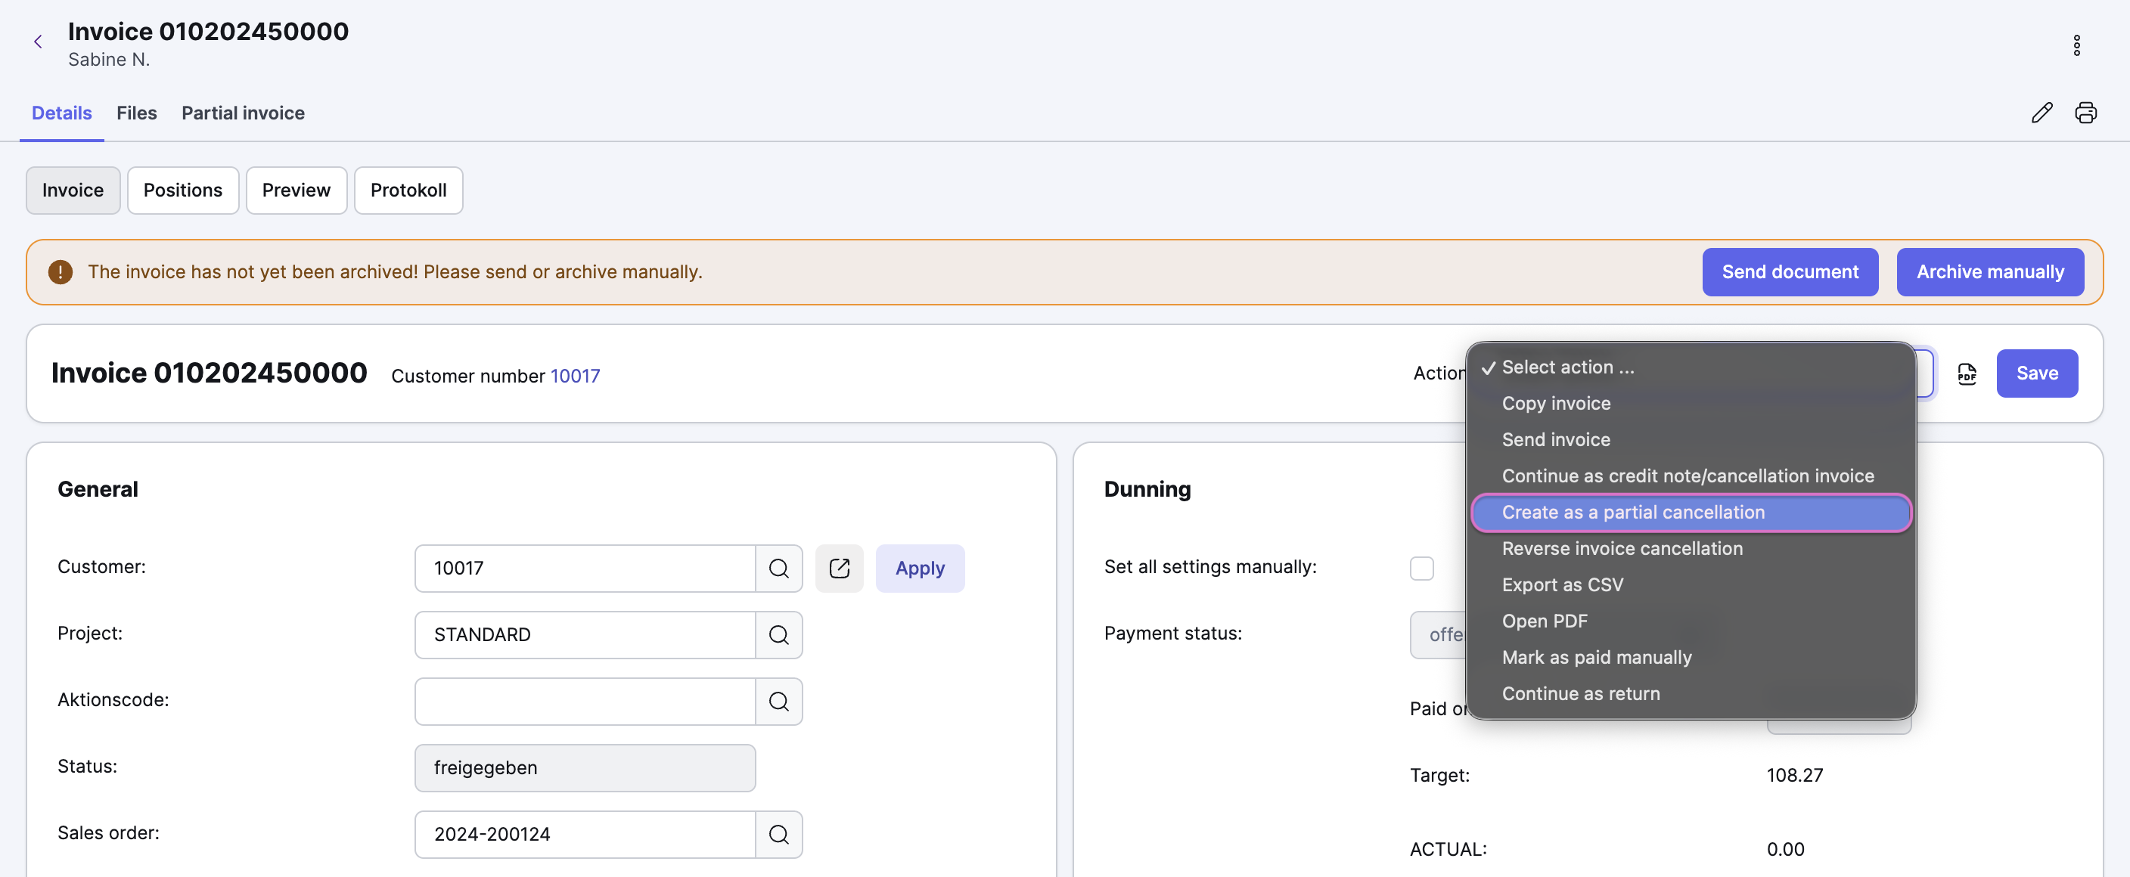The height and width of the screenshot is (877, 2130).
Task: Search sales order with magnifier icon
Action: coord(778,835)
